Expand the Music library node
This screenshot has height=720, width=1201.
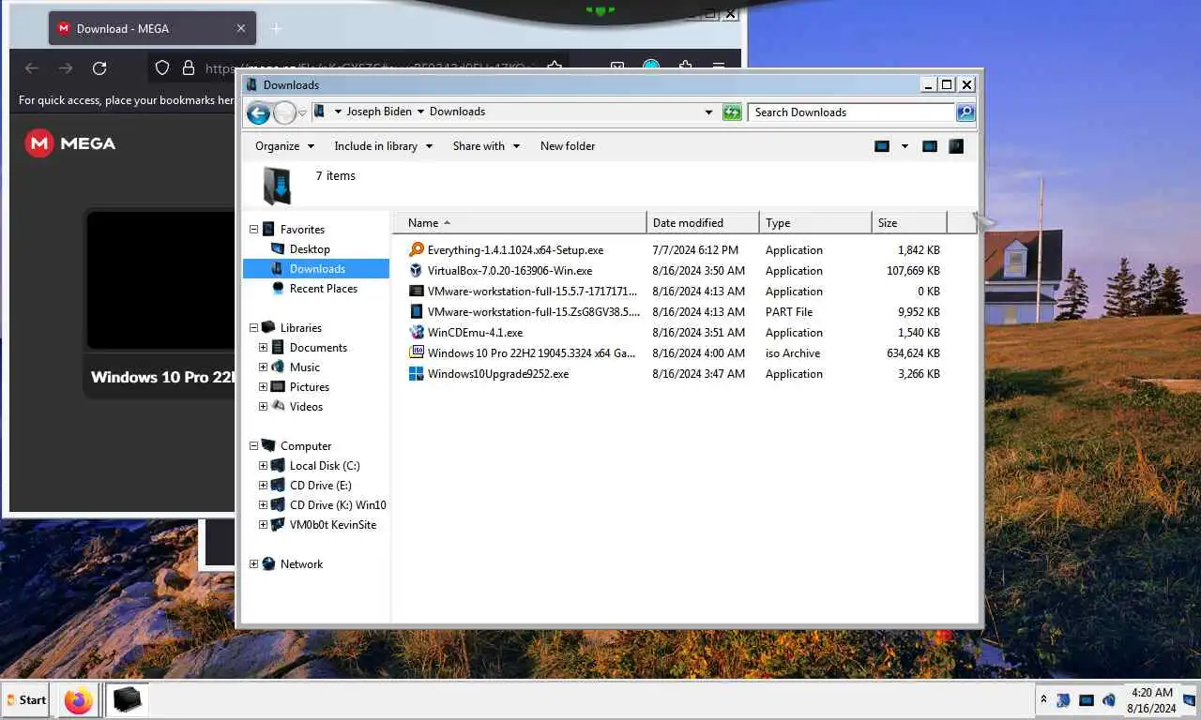click(x=264, y=367)
